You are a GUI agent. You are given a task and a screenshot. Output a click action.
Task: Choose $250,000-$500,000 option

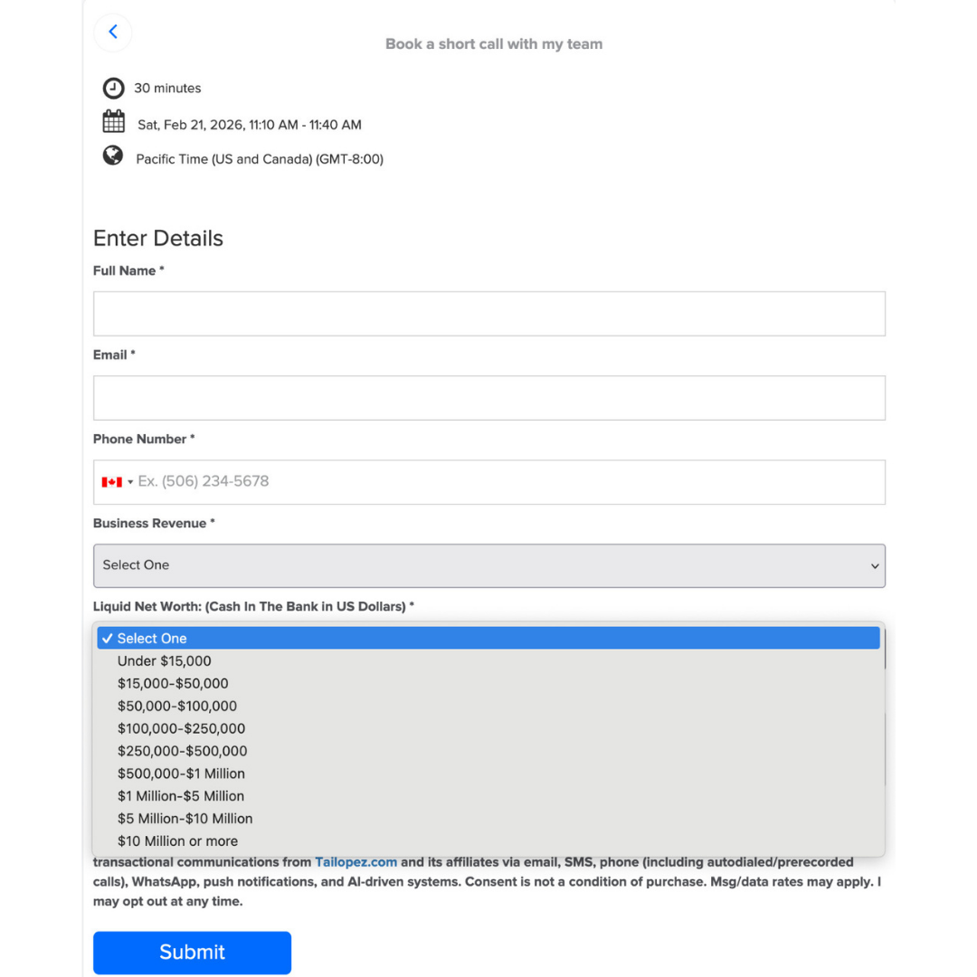point(488,750)
